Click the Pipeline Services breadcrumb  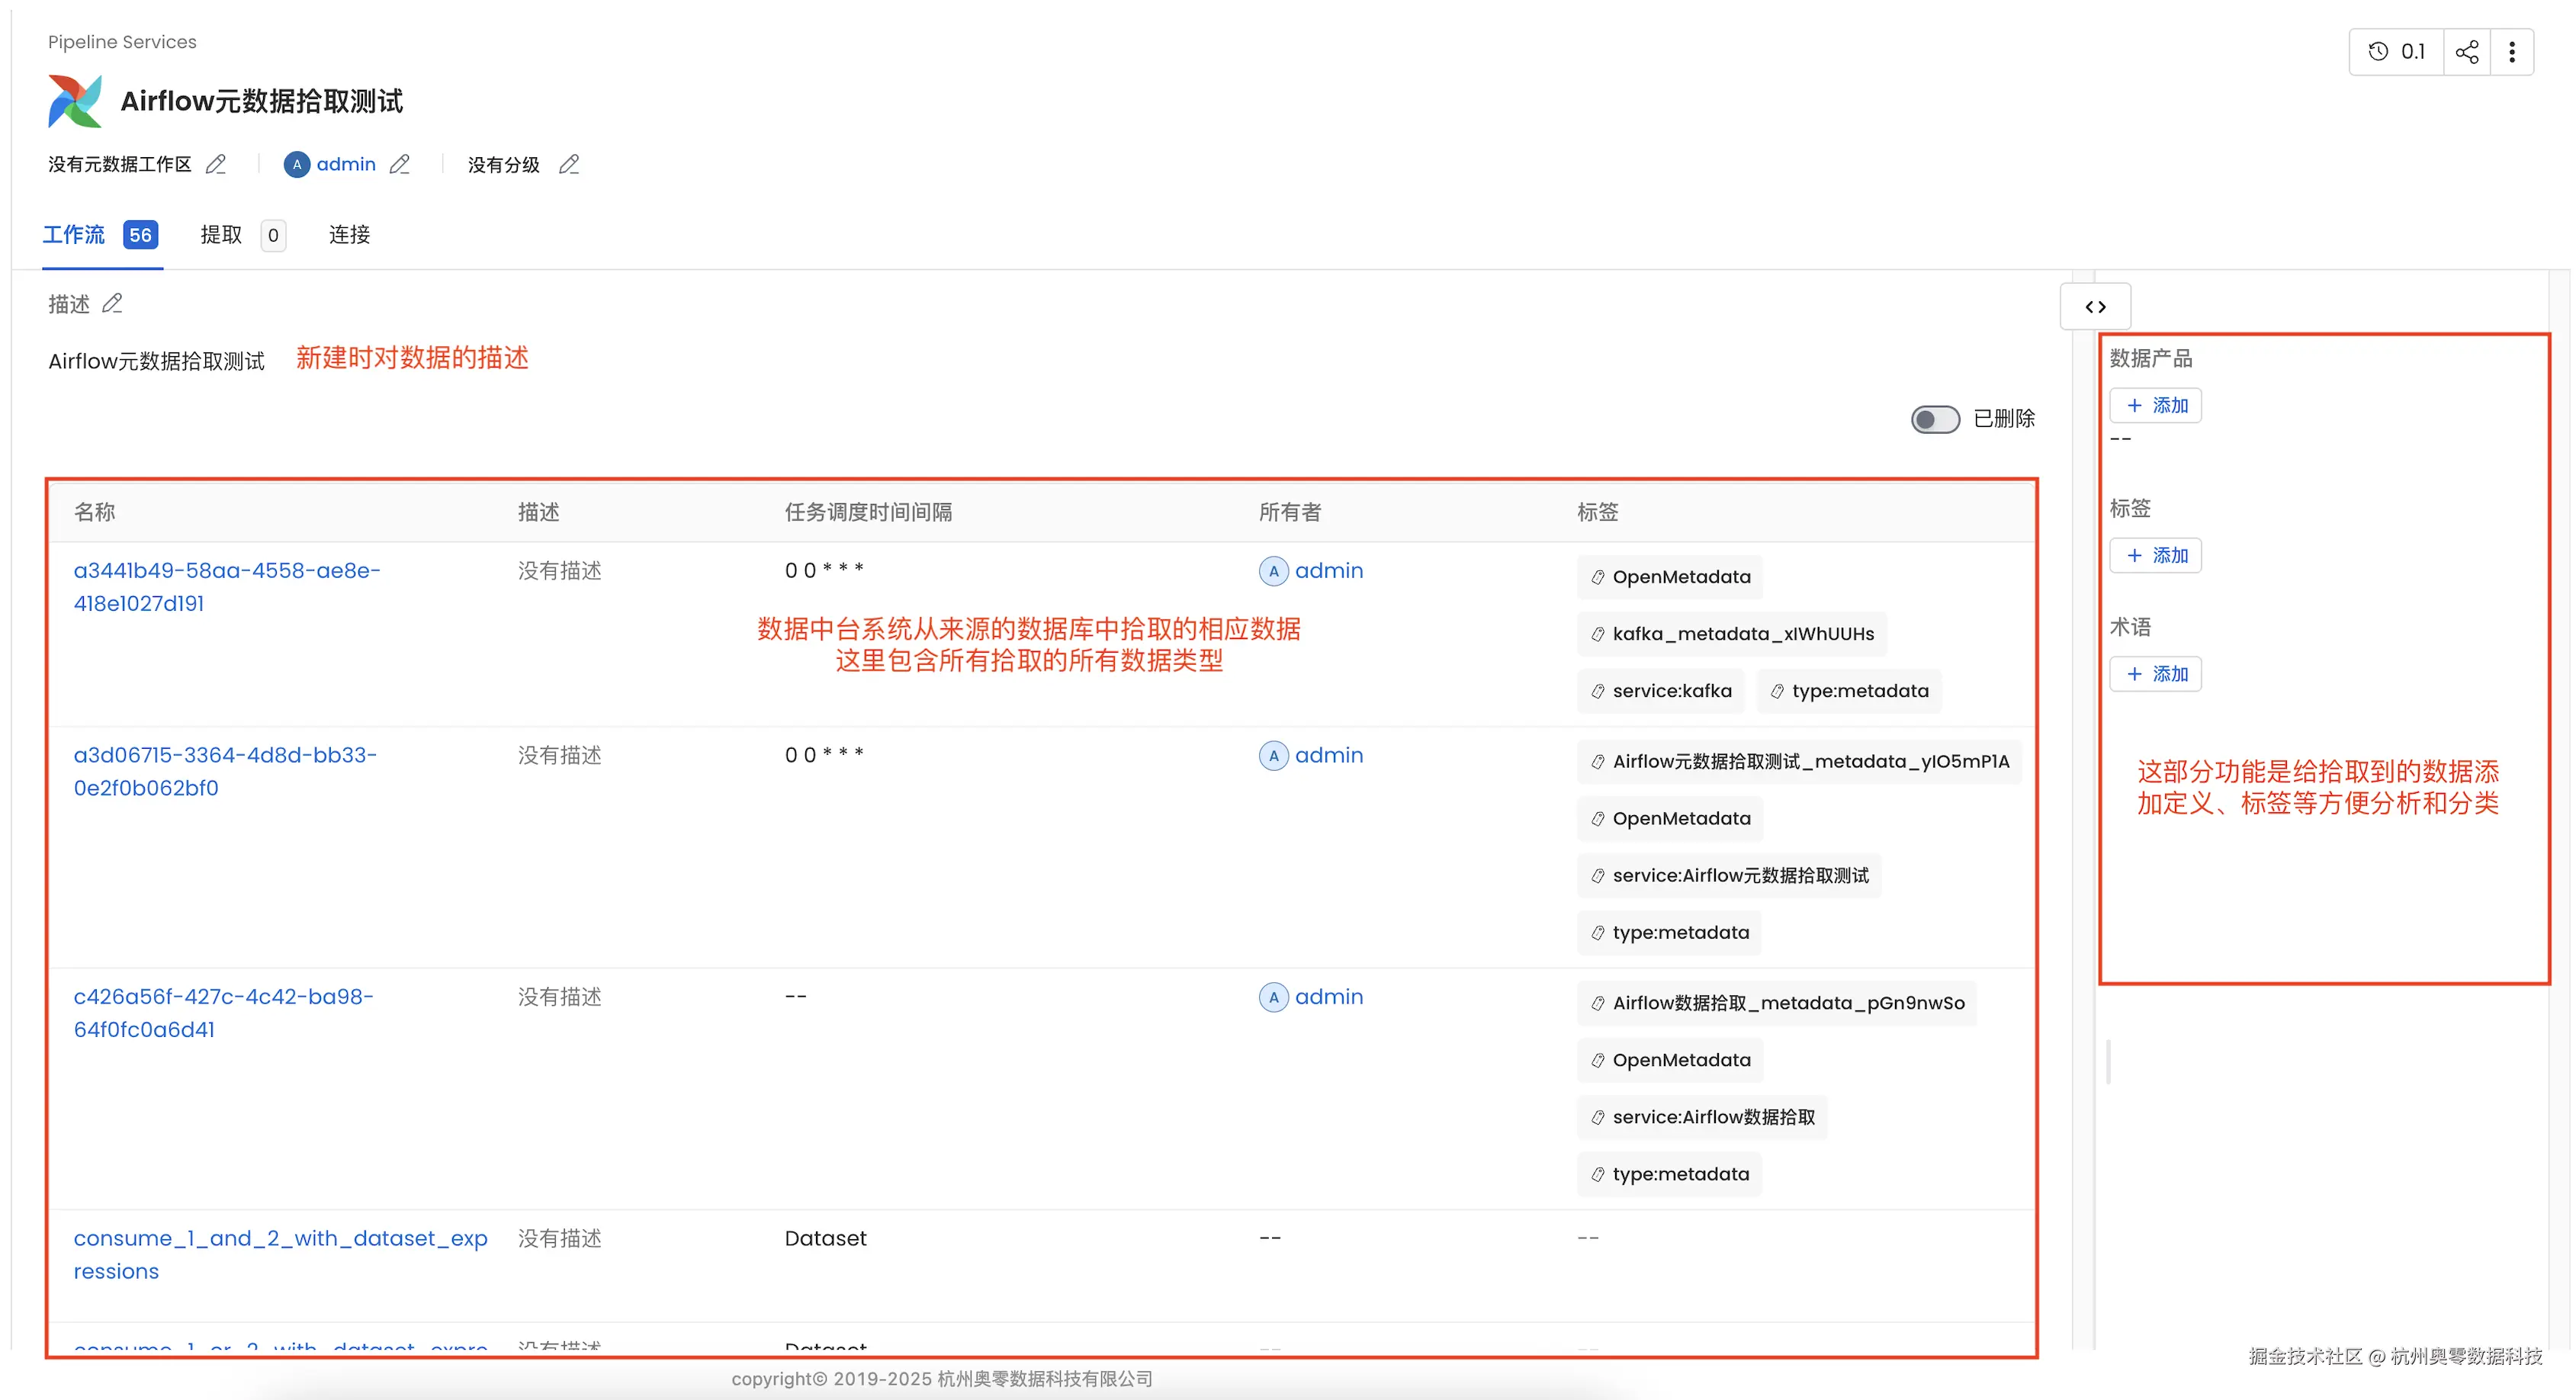122,41
